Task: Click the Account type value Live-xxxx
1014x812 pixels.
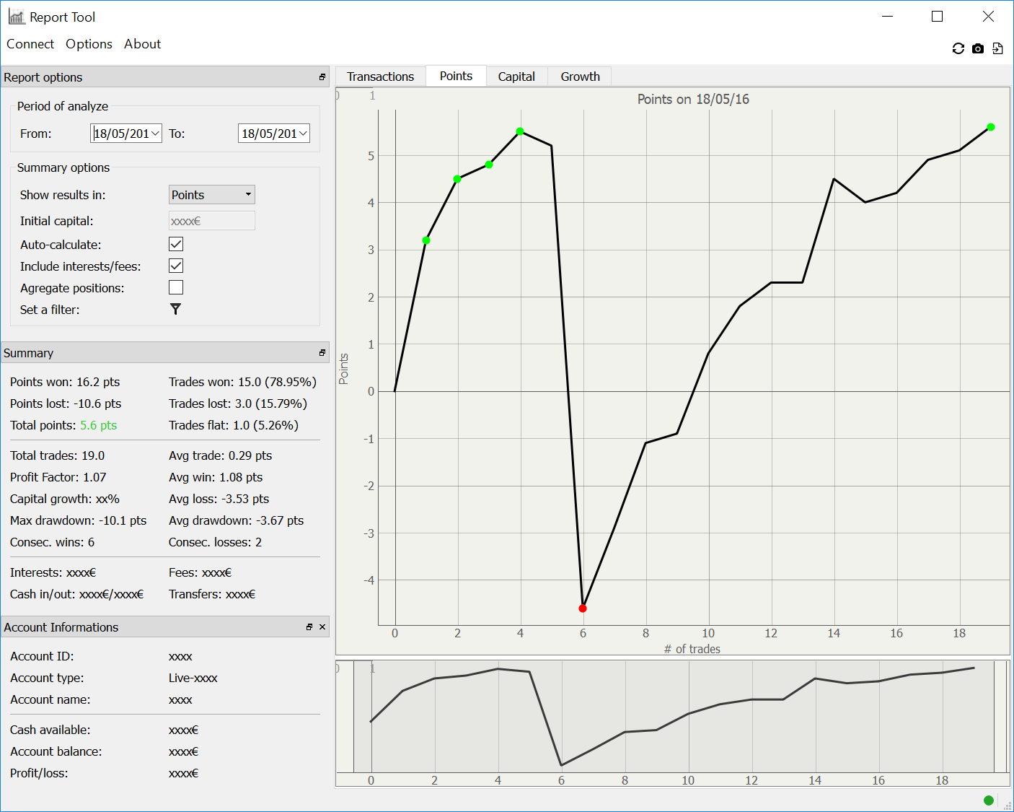Action: click(x=193, y=678)
